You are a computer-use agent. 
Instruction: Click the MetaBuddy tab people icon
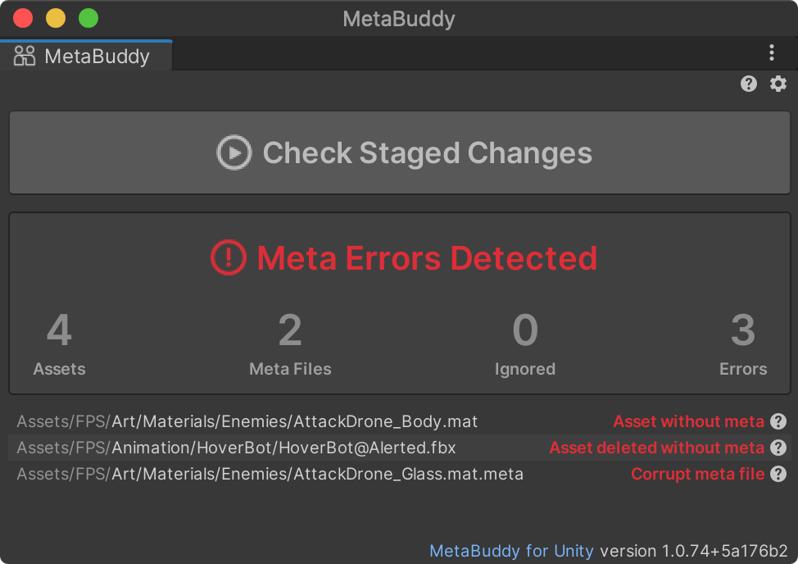(x=25, y=57)
